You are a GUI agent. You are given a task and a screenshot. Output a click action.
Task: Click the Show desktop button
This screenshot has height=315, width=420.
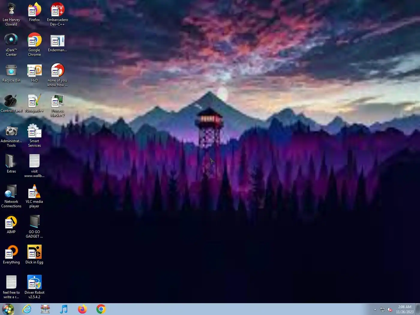pos(418,309)
